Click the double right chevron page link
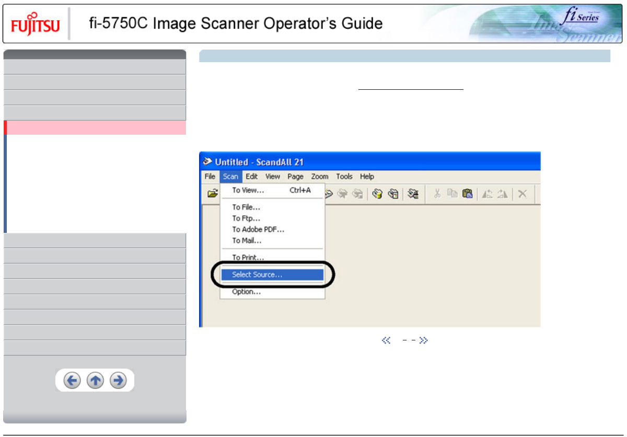 423,340
